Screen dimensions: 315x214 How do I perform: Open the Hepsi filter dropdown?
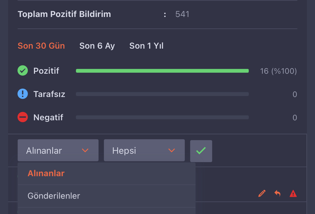pyautogui.click(x=144, y=150)
